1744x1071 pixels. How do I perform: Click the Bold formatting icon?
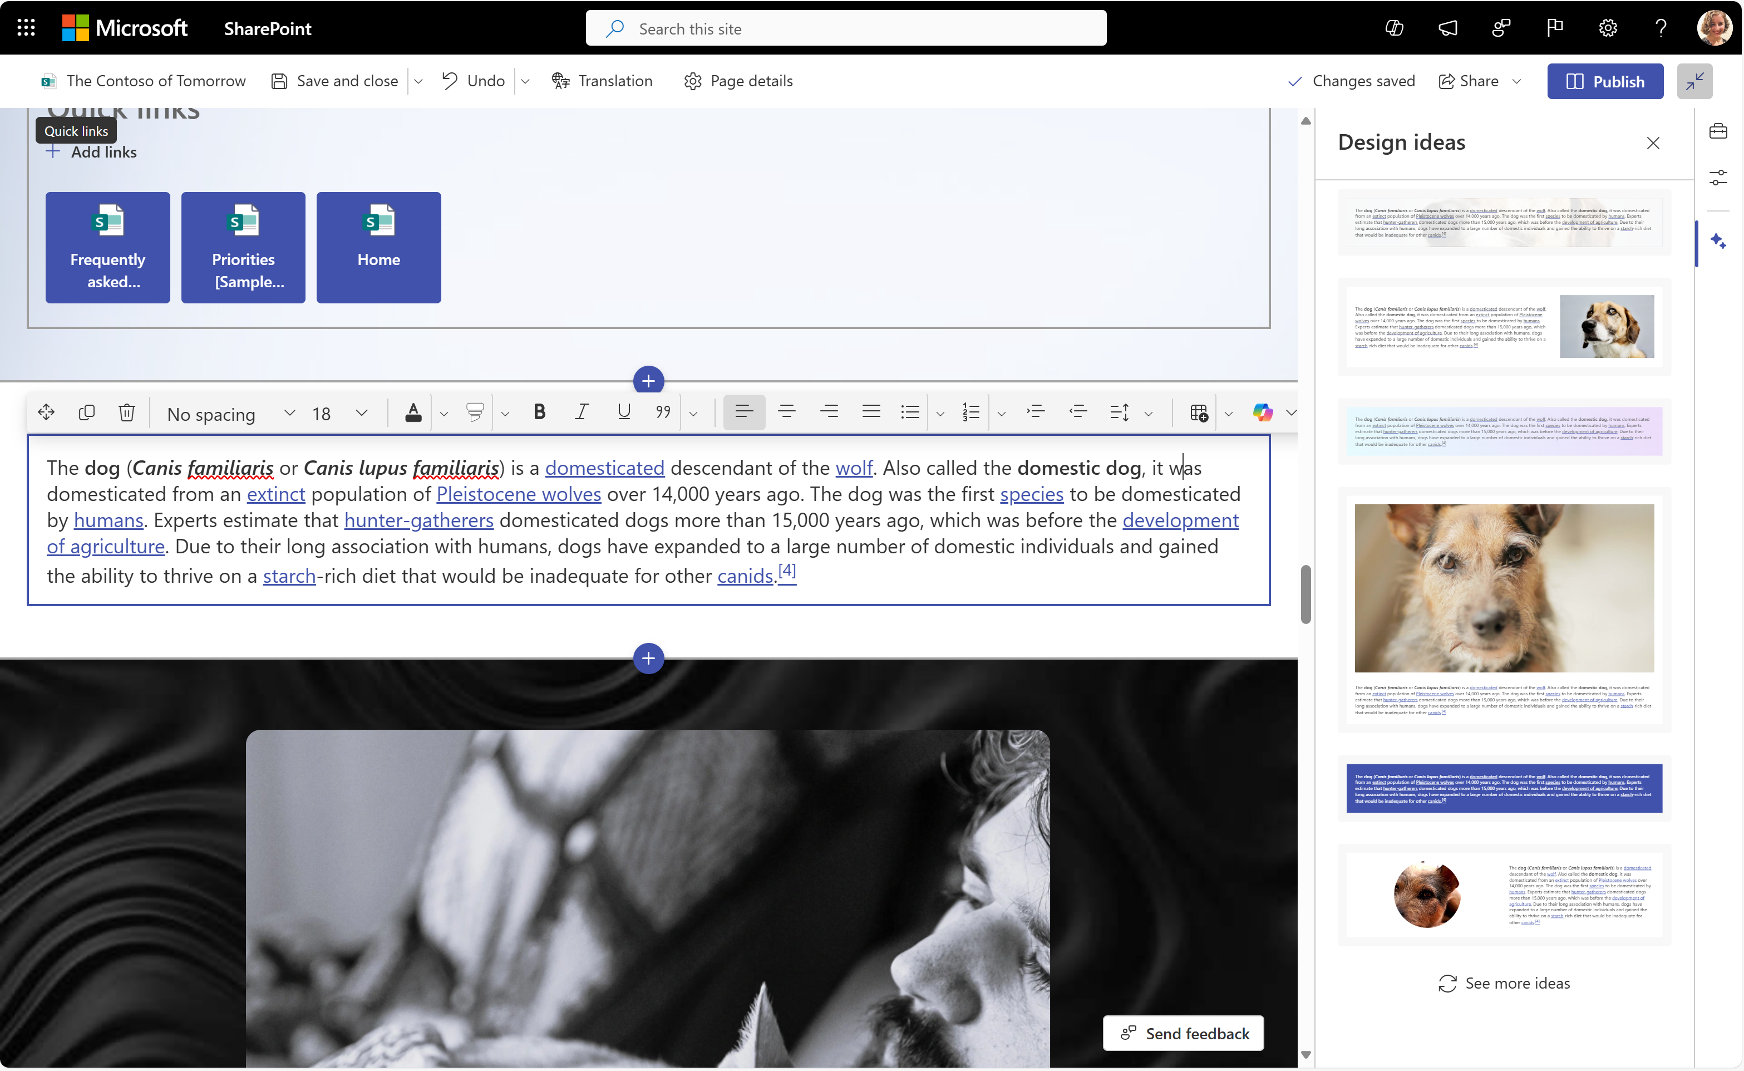coord(538,412)
